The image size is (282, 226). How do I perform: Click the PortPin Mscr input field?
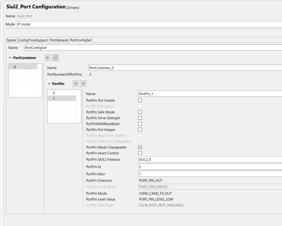coord(209,174)
